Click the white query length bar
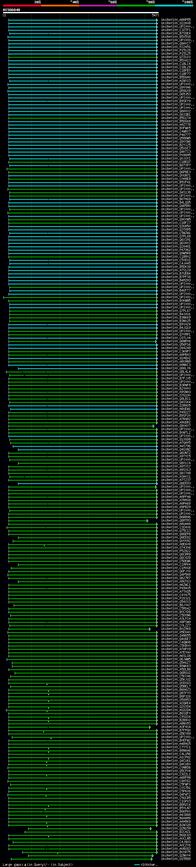196x867 pixels. (81, 12)
